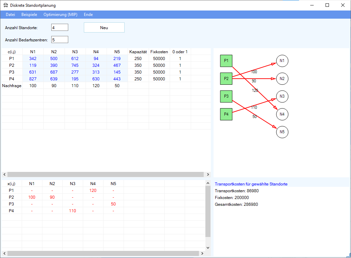Click the result table vertical scrollbar down arrow
The height and width of the screenshot is (258, 351).
208,248
